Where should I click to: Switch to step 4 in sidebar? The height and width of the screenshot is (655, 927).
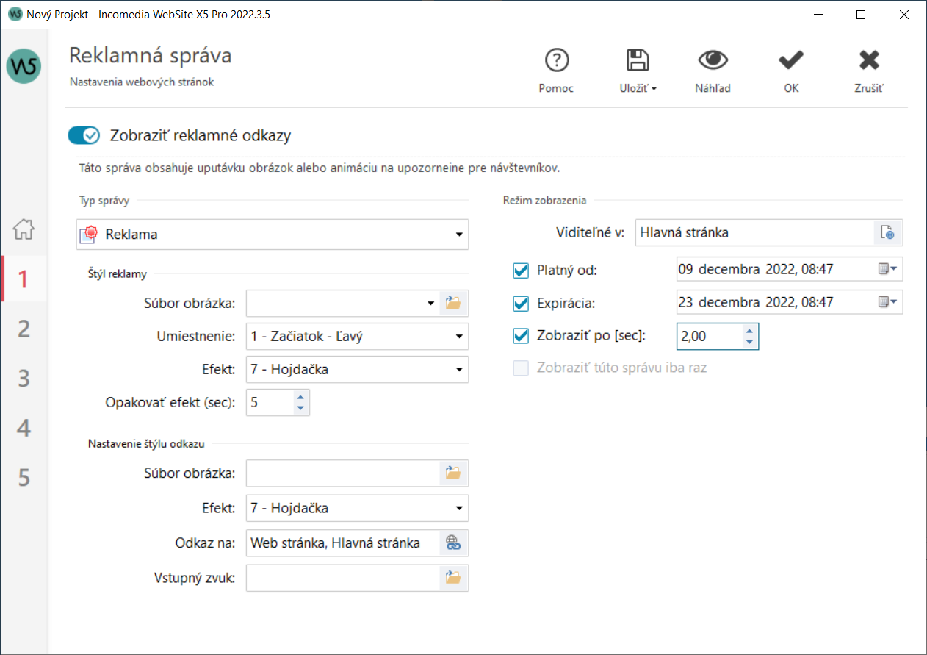tap(24, 428)
